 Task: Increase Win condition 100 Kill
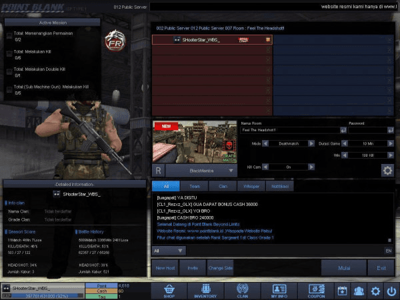391,155
